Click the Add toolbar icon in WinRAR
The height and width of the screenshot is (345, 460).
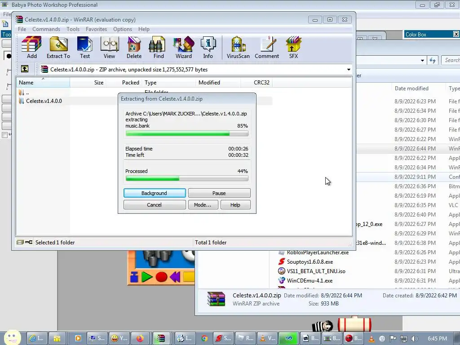point(32,47)
